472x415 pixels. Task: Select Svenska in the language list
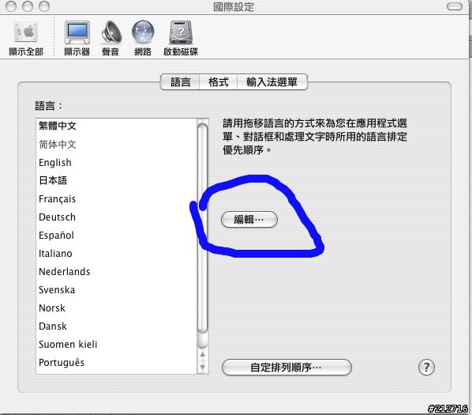coord(116,289)
